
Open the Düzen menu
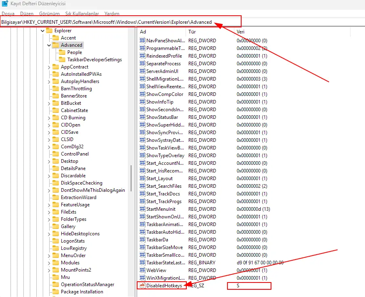pos(27,13)
